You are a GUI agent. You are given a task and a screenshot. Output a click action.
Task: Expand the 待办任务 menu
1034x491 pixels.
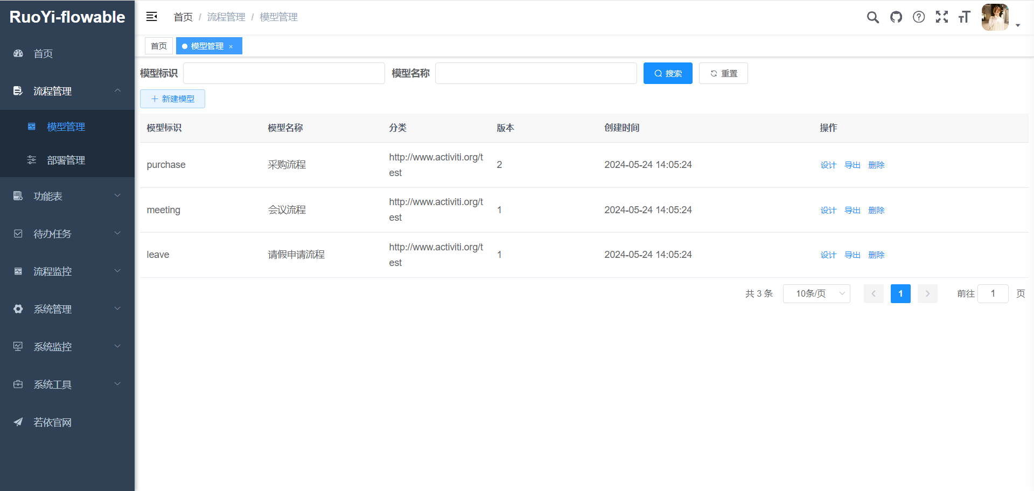pos(52,234)
